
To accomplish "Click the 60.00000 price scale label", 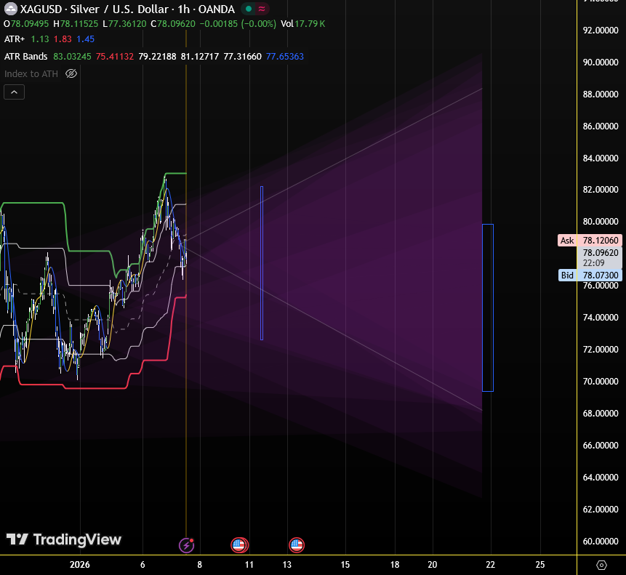I will tap(601, 541).
